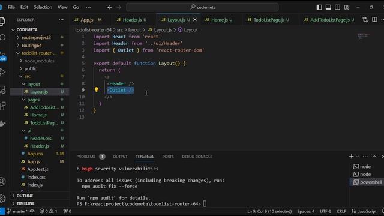This screenshot has height=216, width=384.
Task: Expand the public folder
Action: 39,68
